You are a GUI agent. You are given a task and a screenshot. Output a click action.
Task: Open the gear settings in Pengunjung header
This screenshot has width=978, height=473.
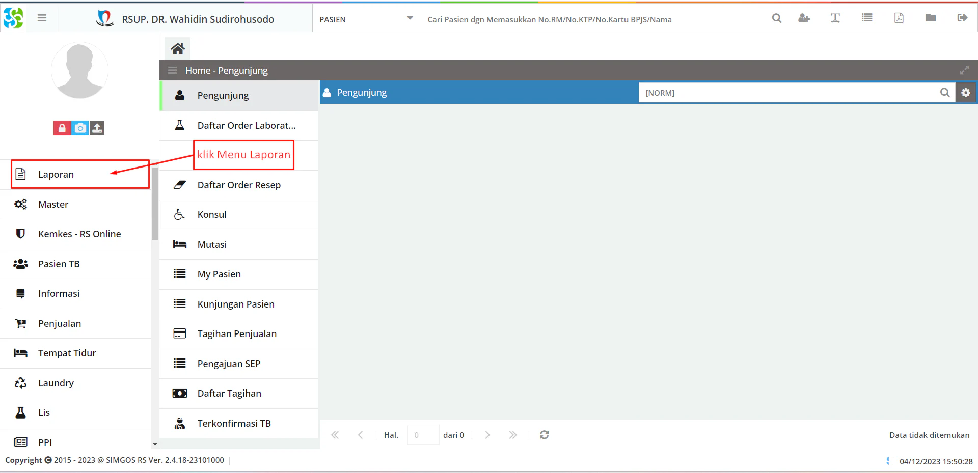point(966,93)
